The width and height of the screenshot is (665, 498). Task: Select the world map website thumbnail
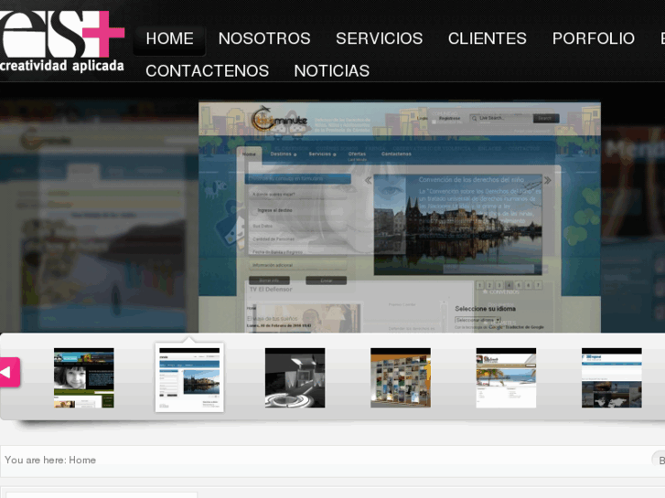(x=612, y=378)
